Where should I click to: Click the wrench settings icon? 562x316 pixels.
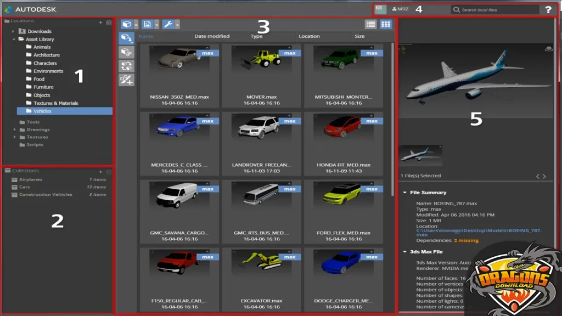tap(168, 24)
